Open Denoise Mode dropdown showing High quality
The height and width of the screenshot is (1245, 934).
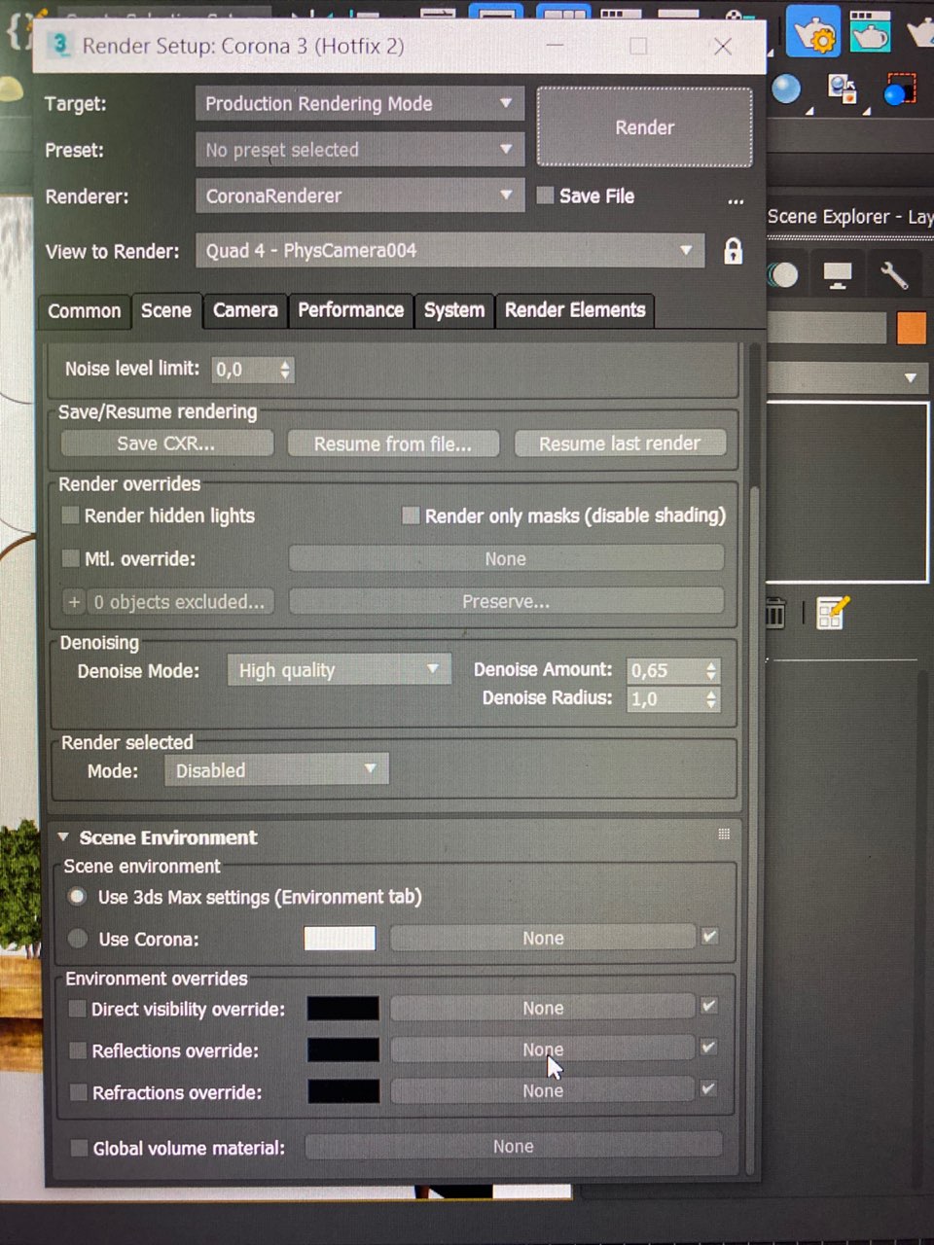tap(339, 669)
